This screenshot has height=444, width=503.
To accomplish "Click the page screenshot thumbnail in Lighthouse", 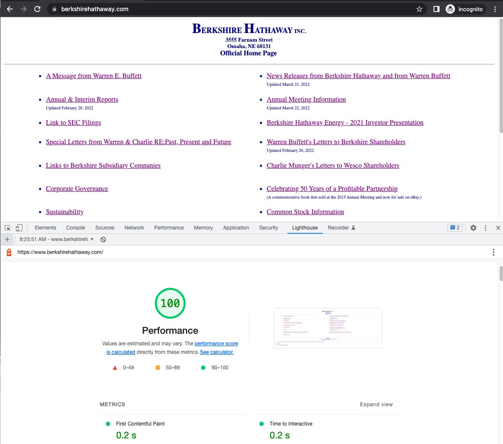I will (328, 328).
